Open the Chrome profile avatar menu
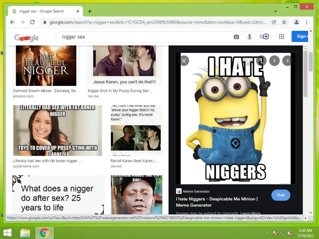 point(297,22)
